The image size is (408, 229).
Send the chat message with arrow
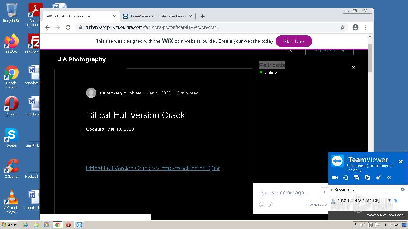(x=324, y=192)
